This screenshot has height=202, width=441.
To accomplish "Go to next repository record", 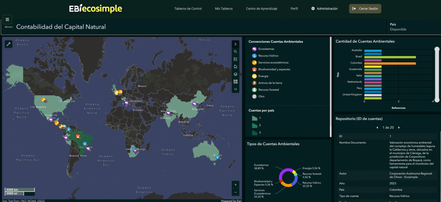I will (x=399, y=128).
